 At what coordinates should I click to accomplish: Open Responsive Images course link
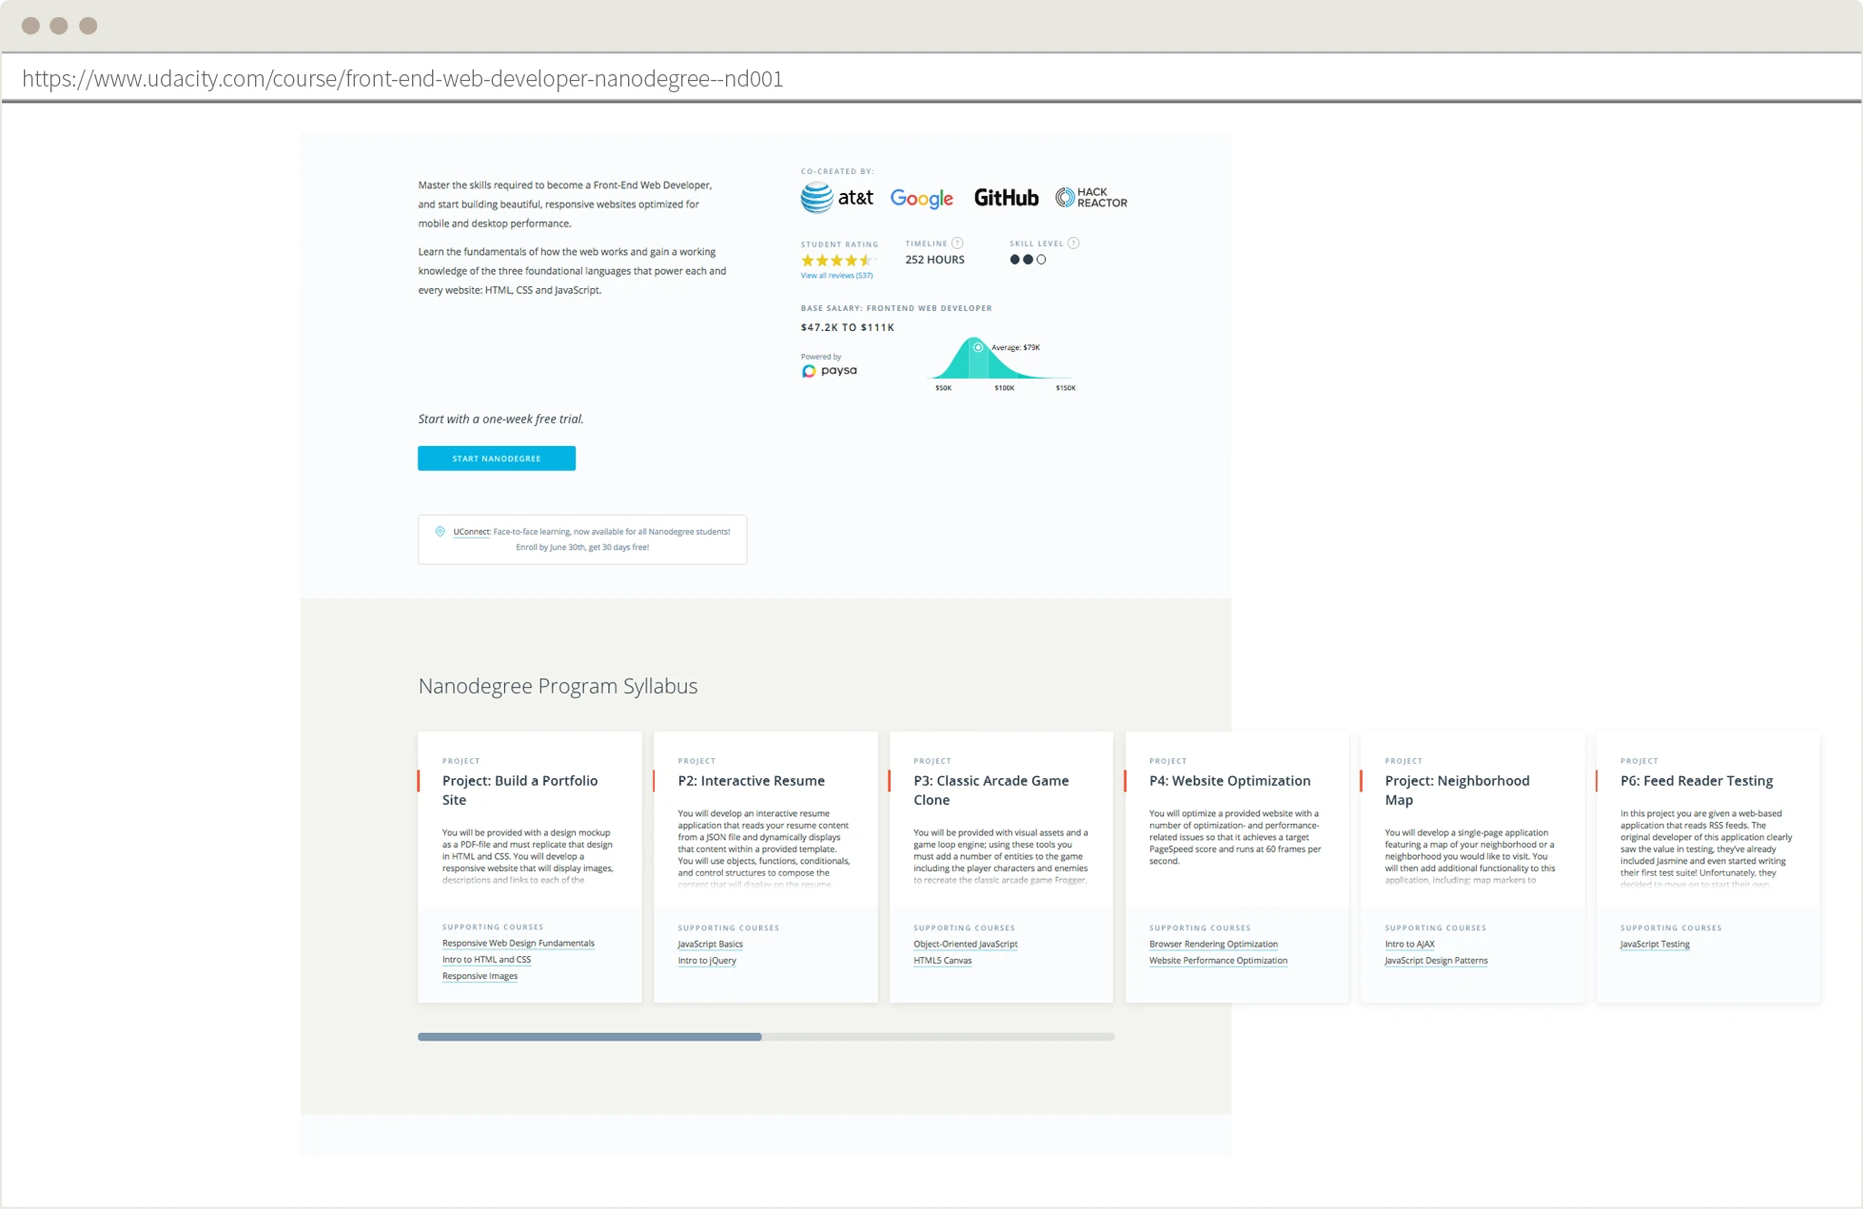coord(480,976)
